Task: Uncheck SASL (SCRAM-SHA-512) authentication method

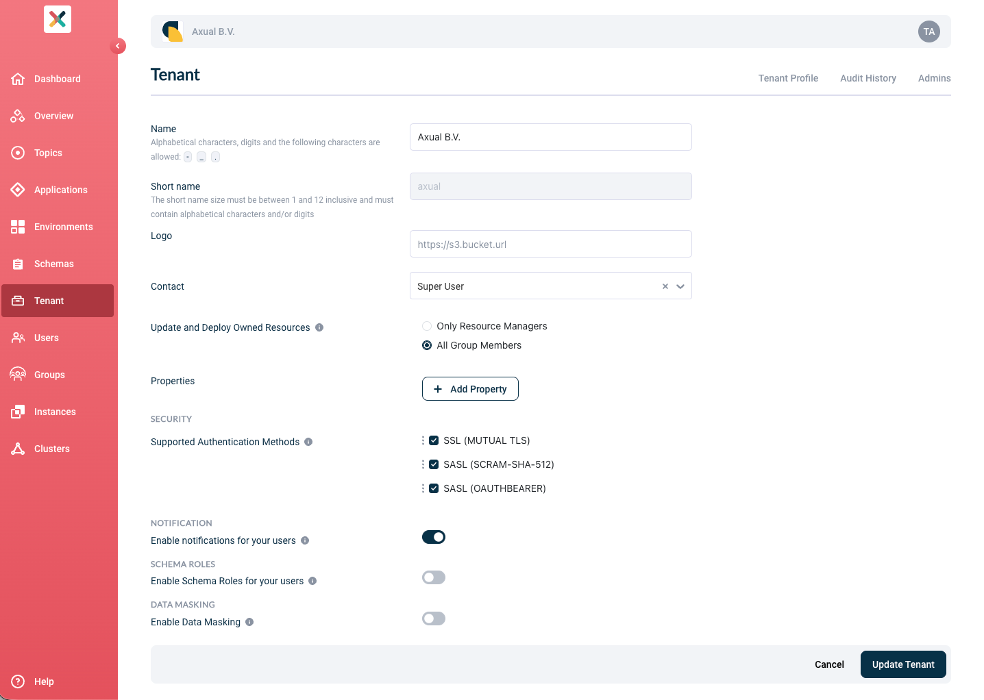Action: pyautogui.click(x=434, y=464)
